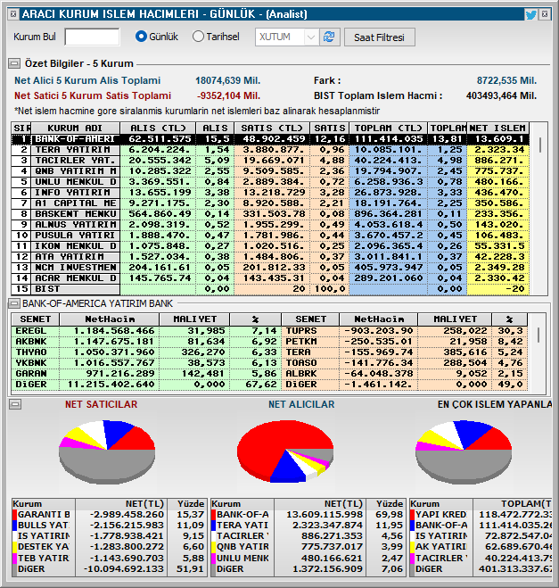Image resolution: width=559 pixels, height=588 pixels.
Task: Click EREGL in the buy-side stock list
Action: pyautogui.click(x=31, y=331)
